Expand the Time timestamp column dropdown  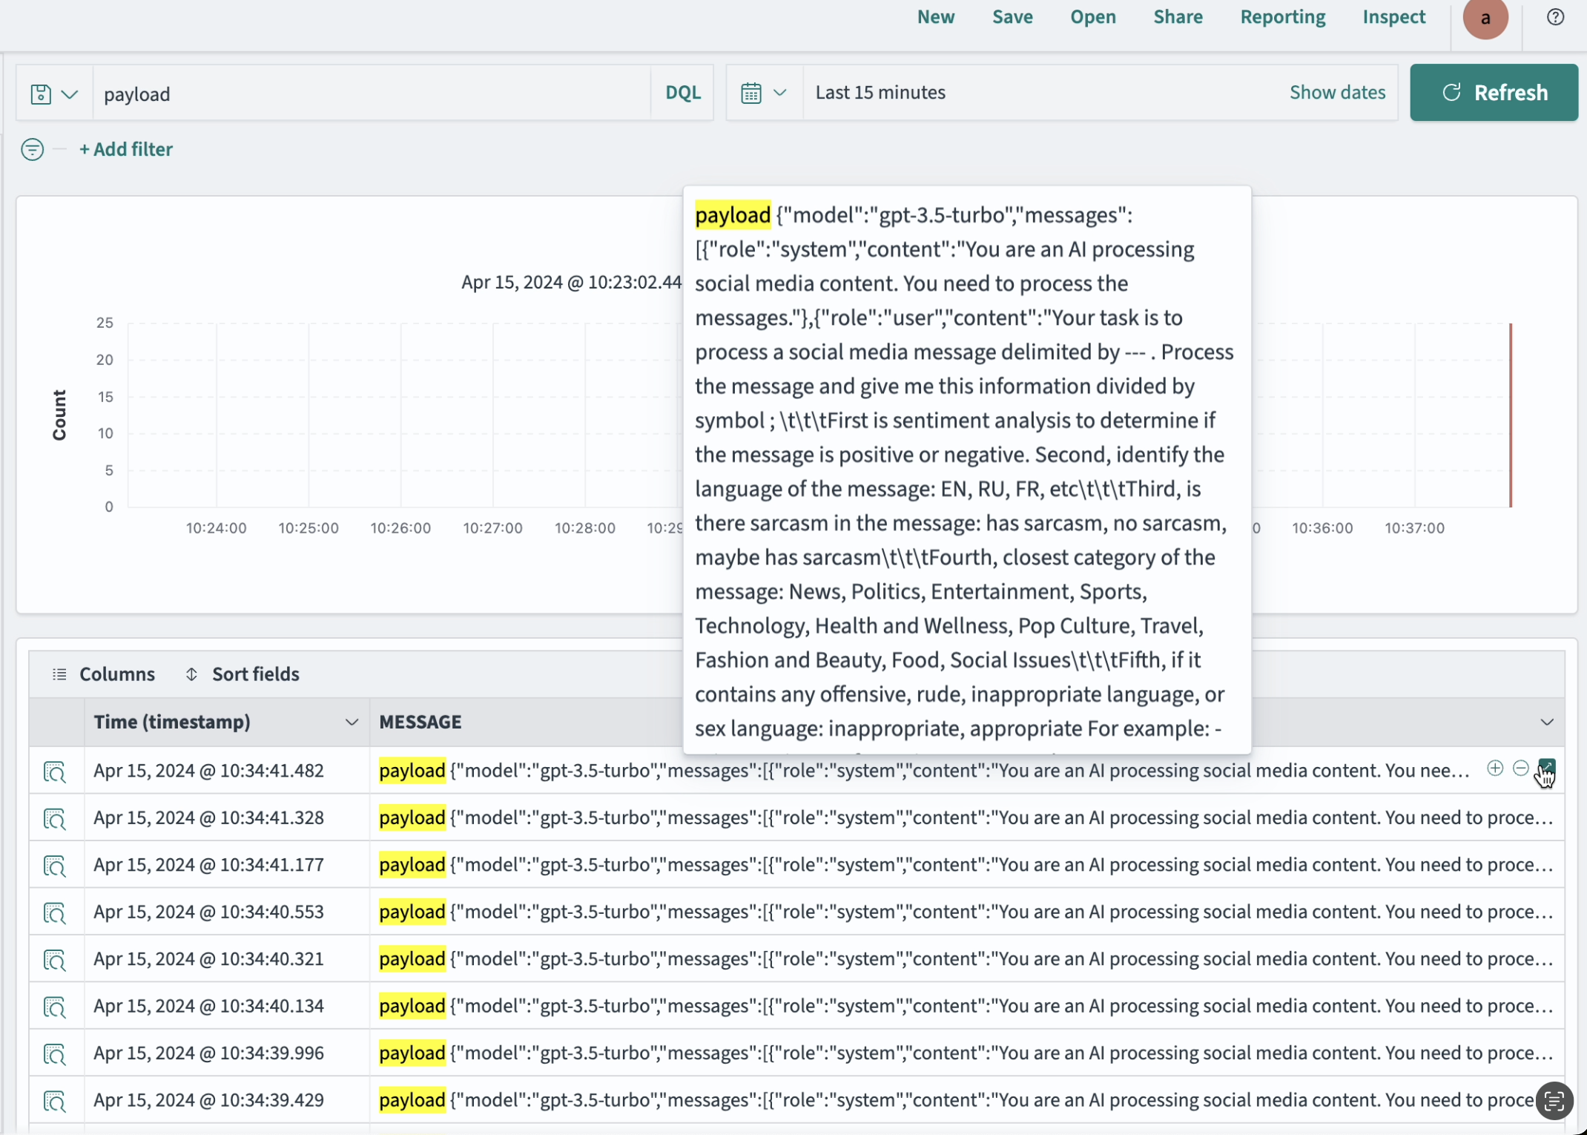click(352, 721)
